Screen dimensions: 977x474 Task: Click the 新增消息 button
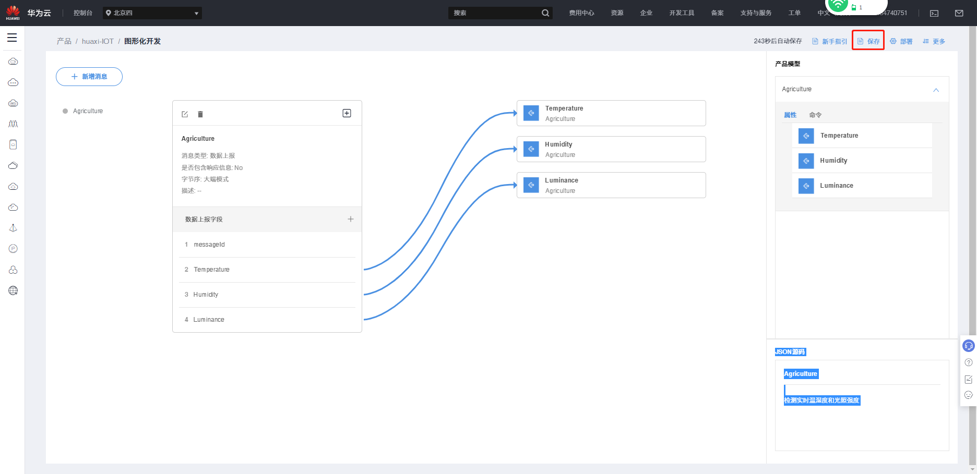[89, 77]
